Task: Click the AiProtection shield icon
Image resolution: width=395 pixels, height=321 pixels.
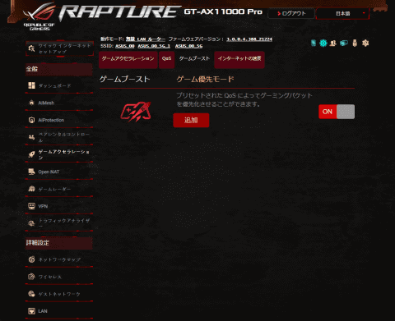Action: (x=31, y=120)
